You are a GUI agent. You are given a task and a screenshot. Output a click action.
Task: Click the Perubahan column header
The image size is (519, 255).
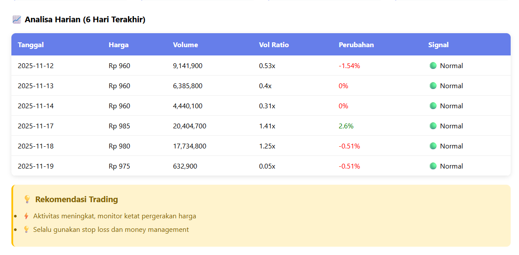(x=356, y=45)
